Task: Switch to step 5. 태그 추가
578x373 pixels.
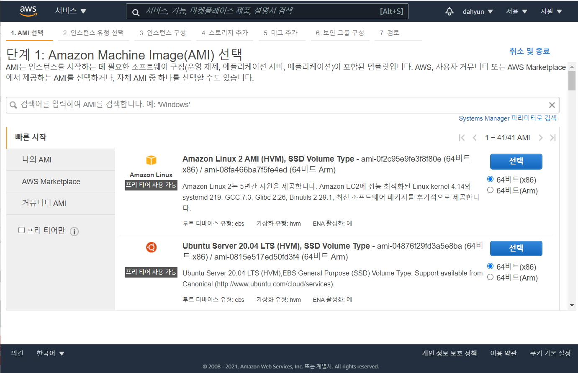Action: point(280,33)
